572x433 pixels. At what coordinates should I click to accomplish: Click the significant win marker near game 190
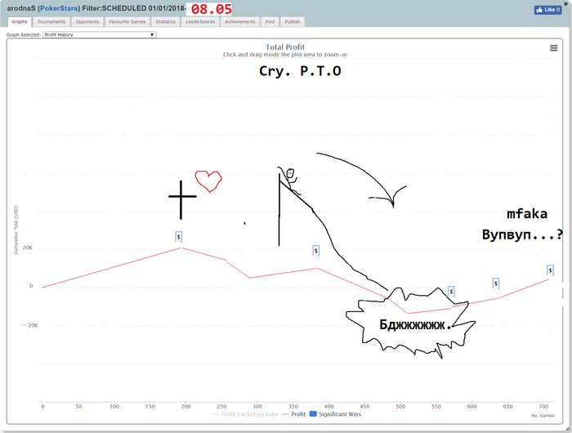[x=178, y=237]
